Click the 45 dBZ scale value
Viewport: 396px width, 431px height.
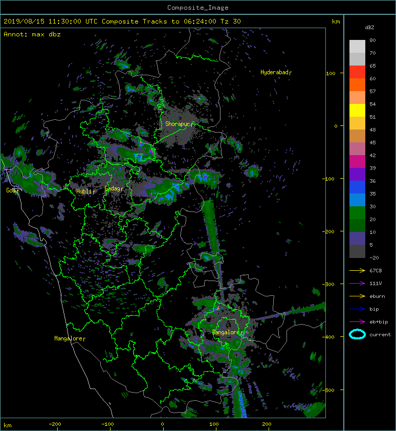pos(372,142)
